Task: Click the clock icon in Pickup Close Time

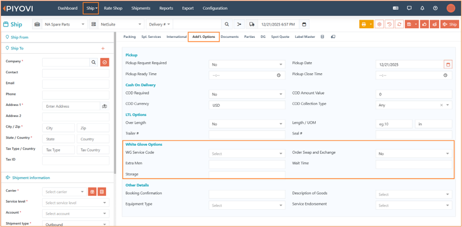Action: (445, 75)
